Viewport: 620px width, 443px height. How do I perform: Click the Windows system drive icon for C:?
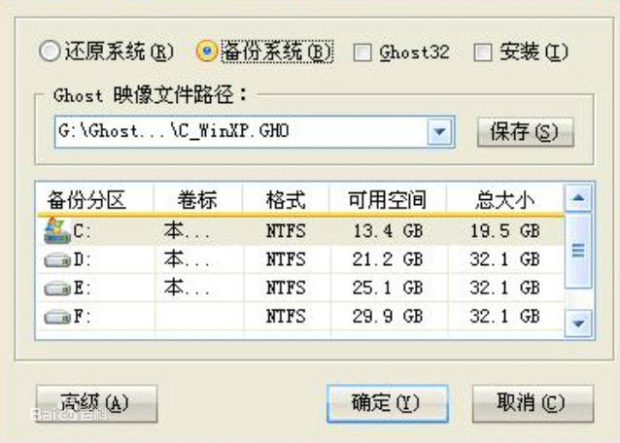pos(57,230)
